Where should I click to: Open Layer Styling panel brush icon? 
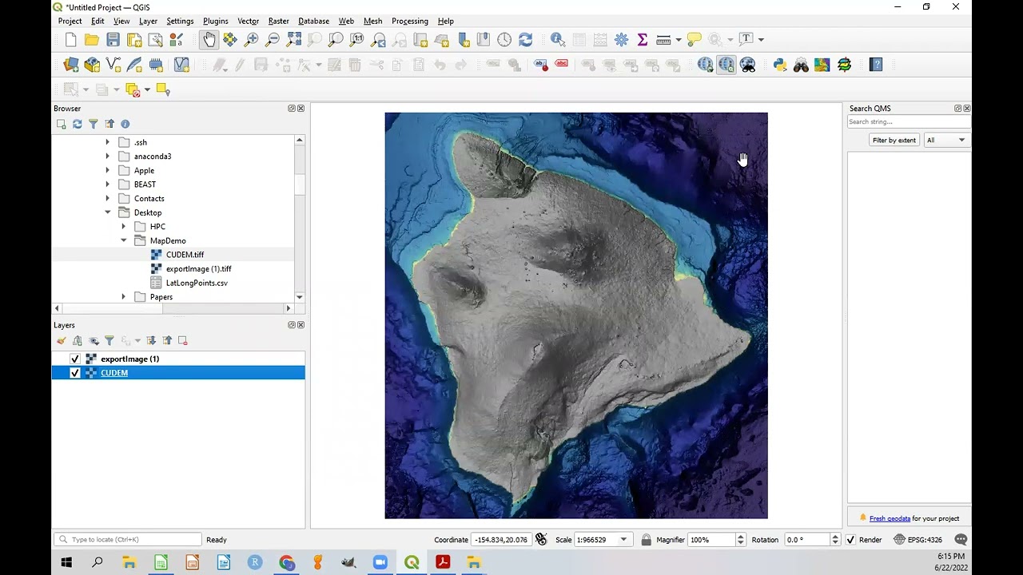[x=62, y=340]
